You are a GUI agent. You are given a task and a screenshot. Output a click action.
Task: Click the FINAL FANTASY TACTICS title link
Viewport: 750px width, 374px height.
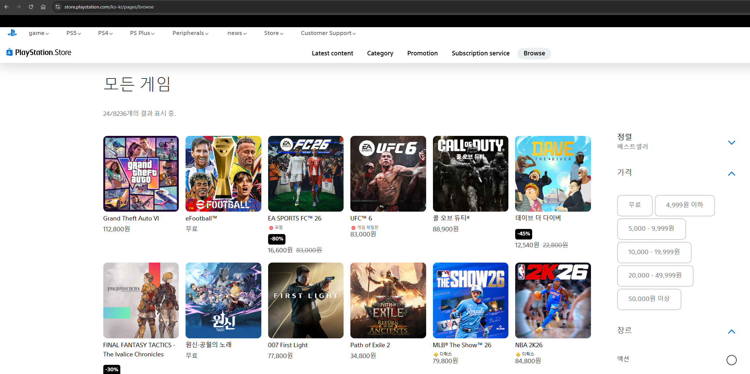coord(139,350)
